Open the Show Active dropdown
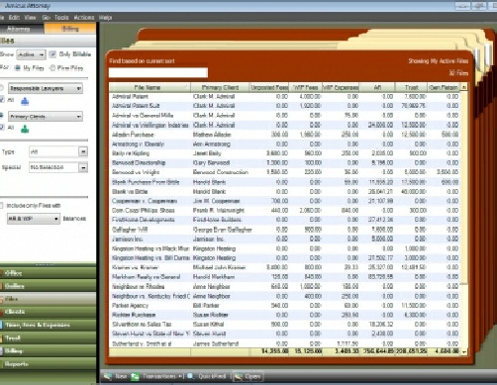The height and width of the screenshot is (385, 497). coord(31,54)
